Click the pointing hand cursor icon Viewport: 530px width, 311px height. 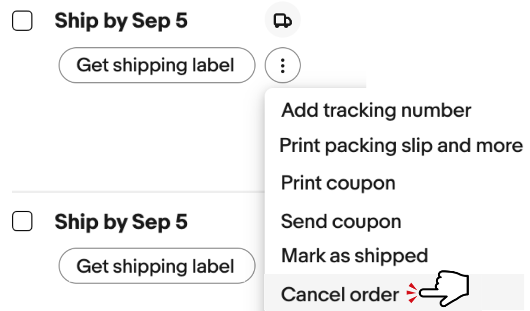(444, 290)
